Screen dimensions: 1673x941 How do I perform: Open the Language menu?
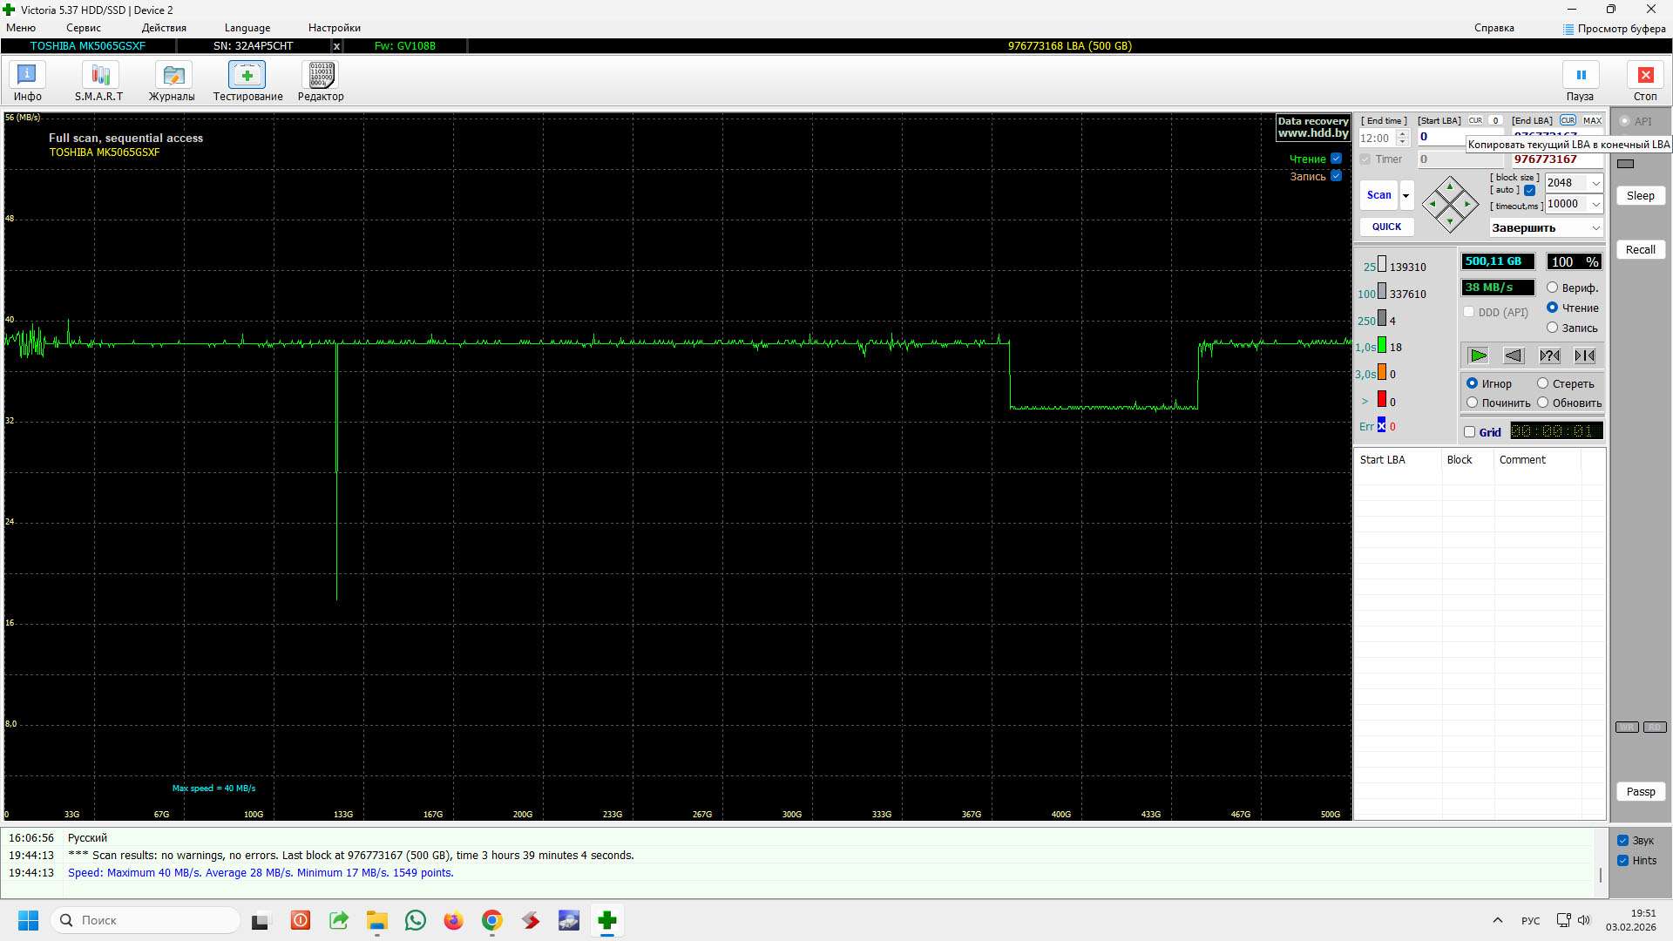(x=247, y=28)
